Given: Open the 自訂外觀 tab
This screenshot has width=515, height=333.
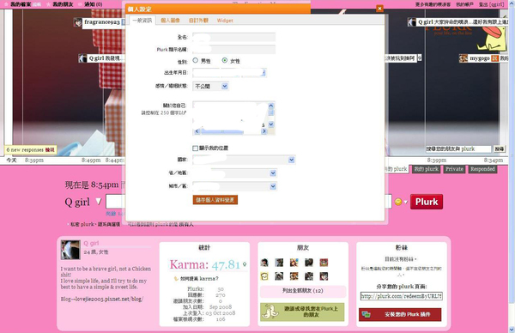Looking at the screenshot, I should click(x=198, y=21).
